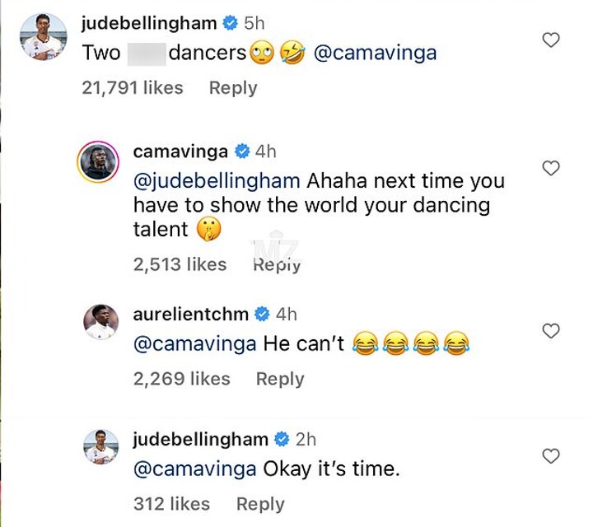Like aurelientchm's 'He can't' comment
The width and height of the screenshot is (593, 527).
[x=552, y=331]
